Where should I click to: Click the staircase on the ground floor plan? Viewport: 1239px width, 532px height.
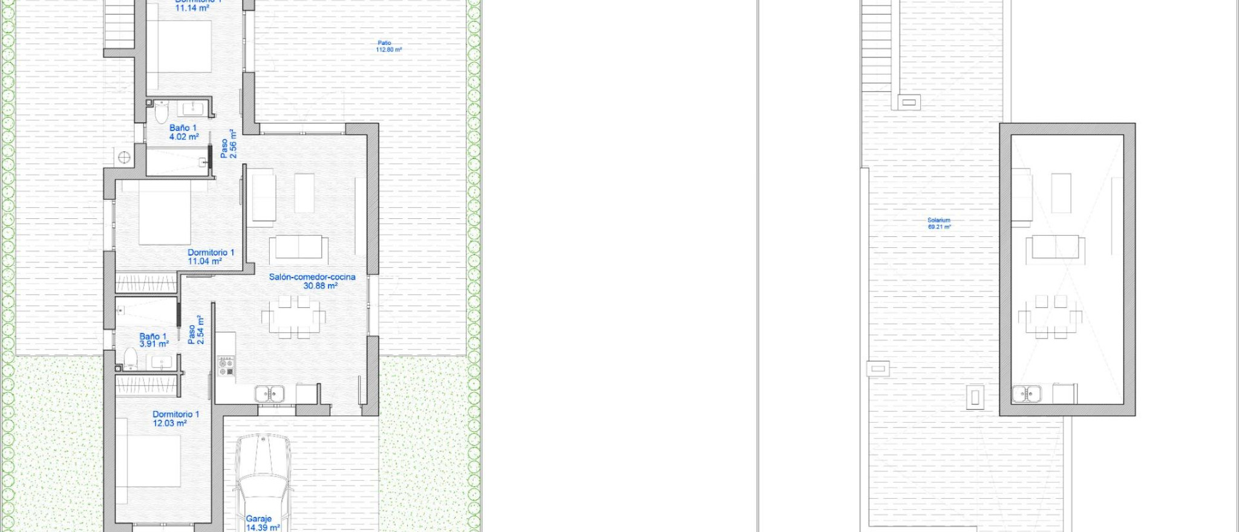119,24
